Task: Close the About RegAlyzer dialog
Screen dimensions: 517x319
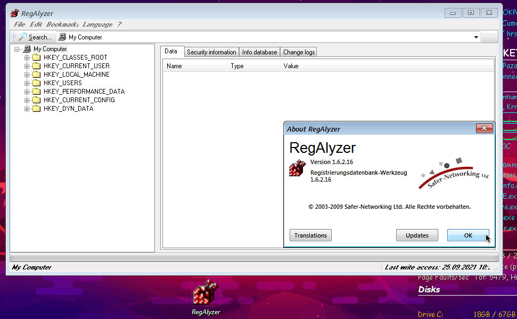Action: [x=485, y=128]
